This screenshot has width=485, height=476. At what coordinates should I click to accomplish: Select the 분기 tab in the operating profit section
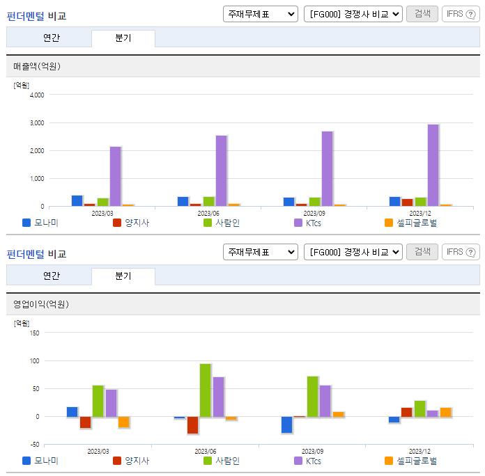click(123, 276)
